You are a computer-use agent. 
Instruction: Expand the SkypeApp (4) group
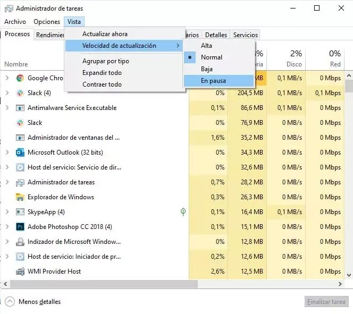(x=7, y=212)
